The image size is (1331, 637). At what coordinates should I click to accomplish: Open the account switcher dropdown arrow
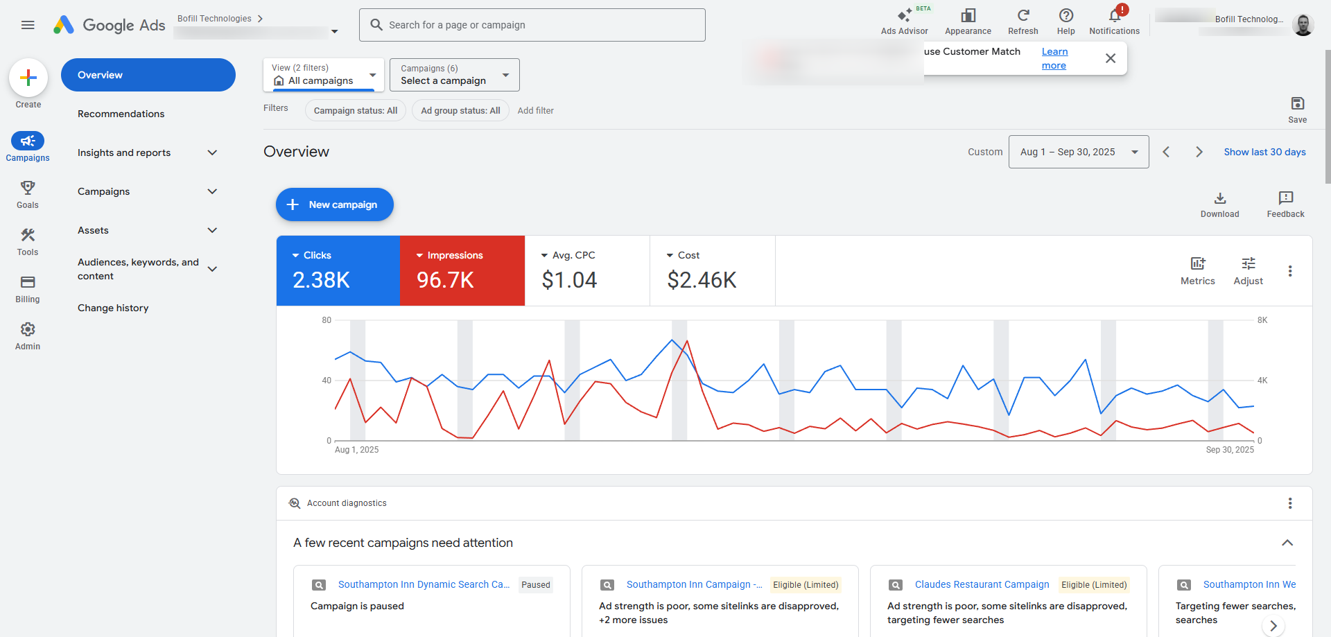pos(335,32)
